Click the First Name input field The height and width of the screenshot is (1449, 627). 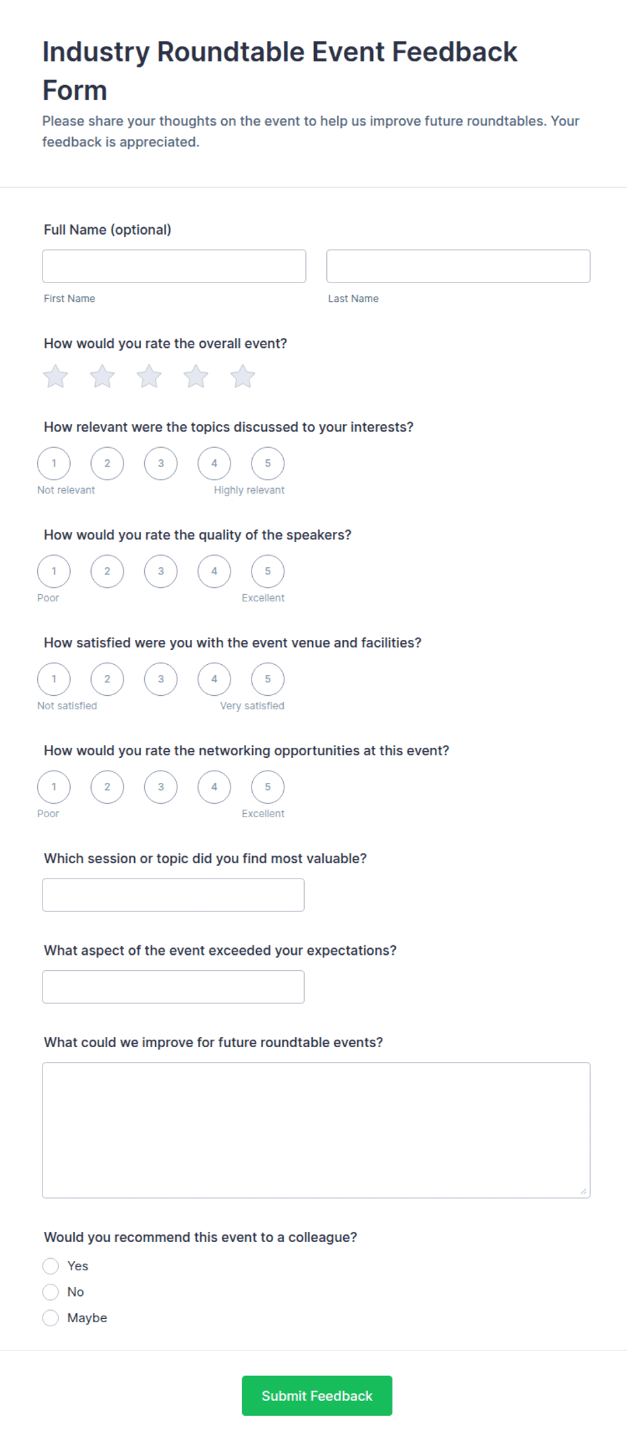[174, 266]
